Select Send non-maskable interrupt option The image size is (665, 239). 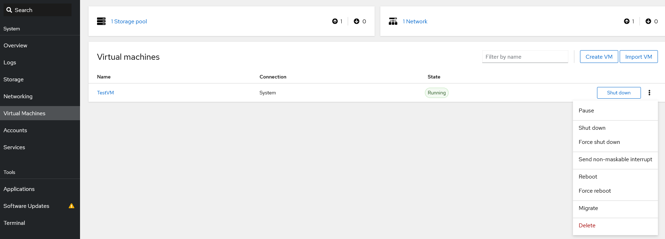(615, 159)
